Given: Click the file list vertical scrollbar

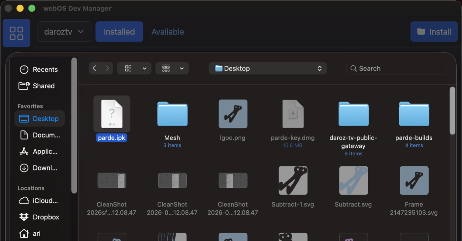Looking at the screenshot, I should [452, 111].
